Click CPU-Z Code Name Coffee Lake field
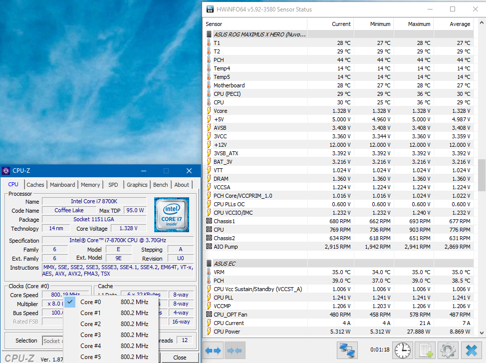 pos(69,210)
